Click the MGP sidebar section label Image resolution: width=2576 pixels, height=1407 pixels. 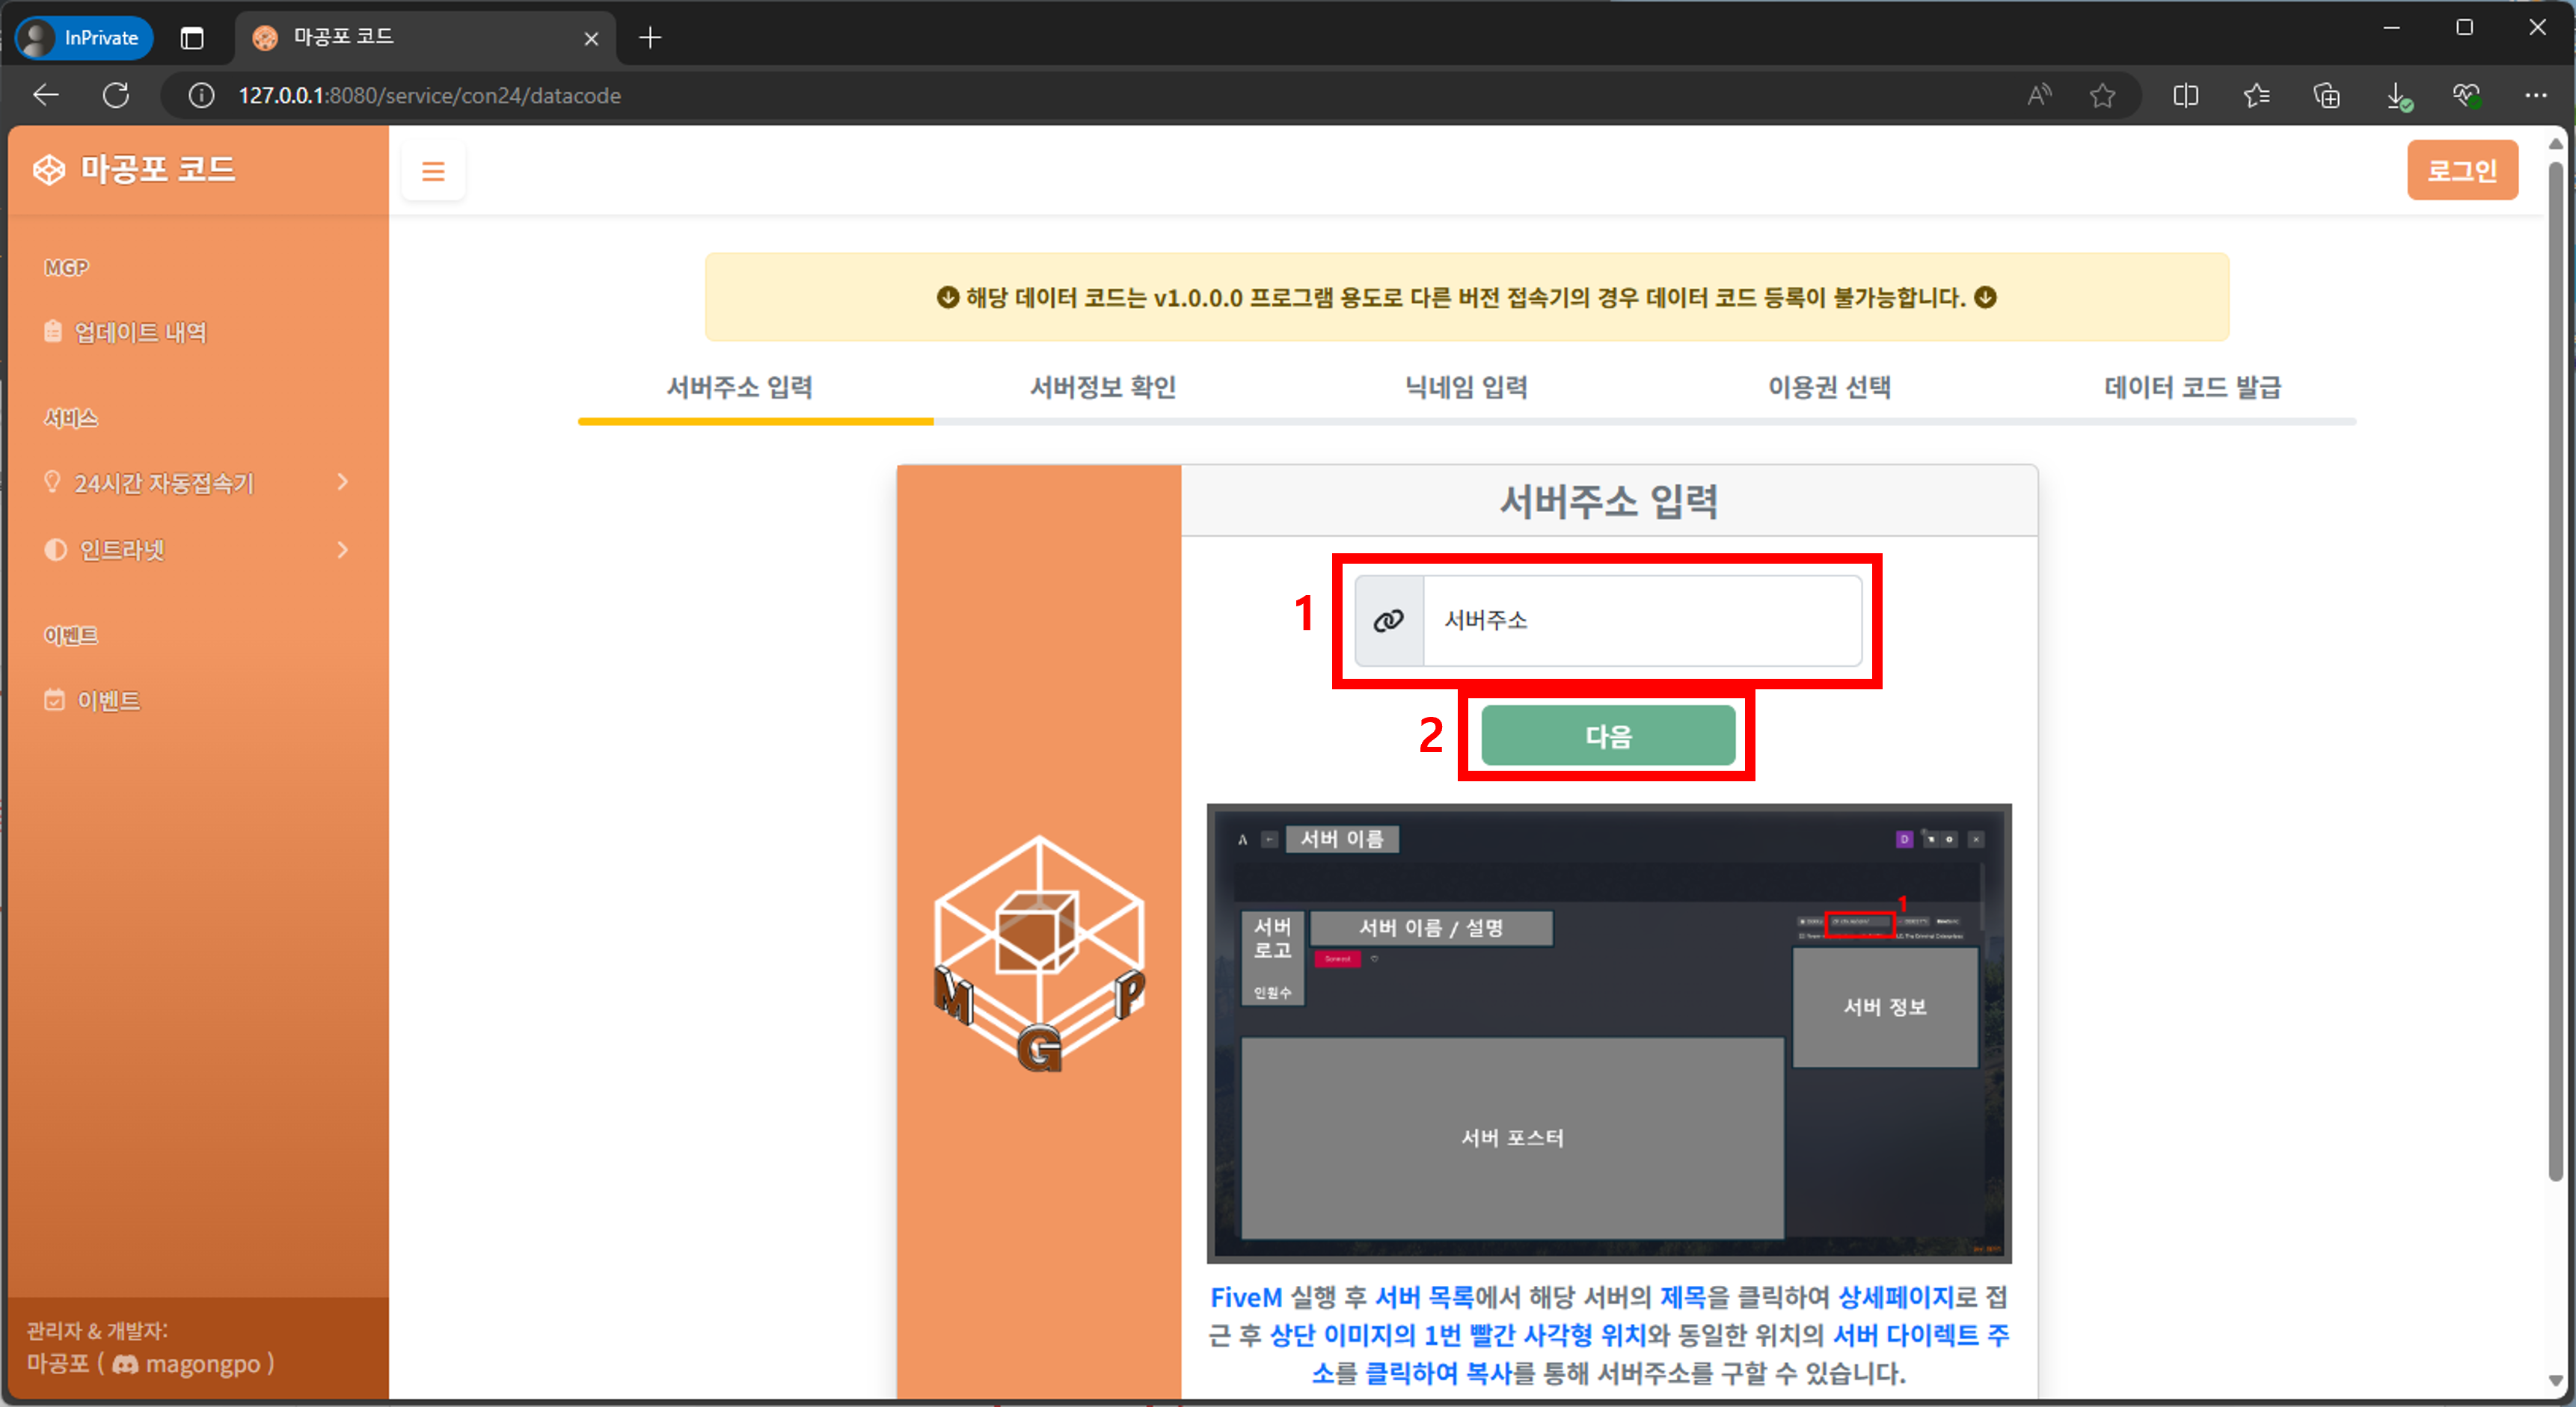[x=66, y=267]
